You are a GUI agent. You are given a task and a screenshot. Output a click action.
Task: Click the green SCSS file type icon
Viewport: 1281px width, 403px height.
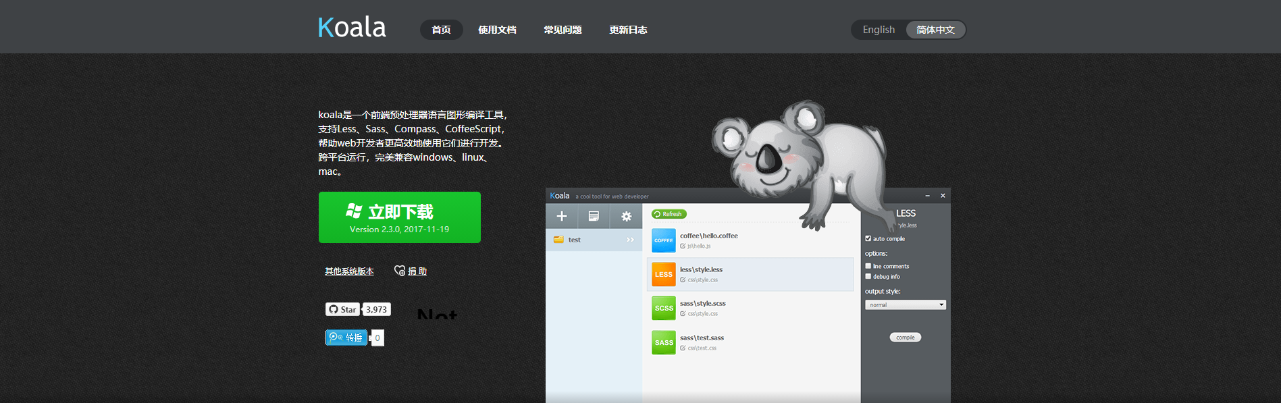coord(663,308)
